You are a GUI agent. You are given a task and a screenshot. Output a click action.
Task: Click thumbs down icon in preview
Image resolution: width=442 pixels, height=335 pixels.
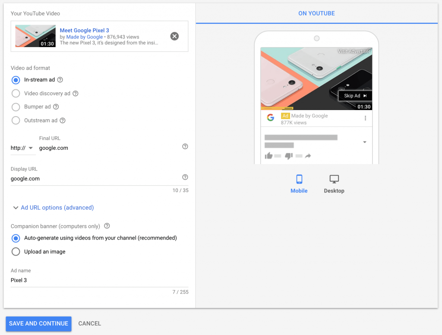[x=289, y=156]
